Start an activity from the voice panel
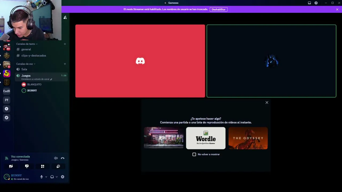Screen dimensions: 342x192 [42, 166]
